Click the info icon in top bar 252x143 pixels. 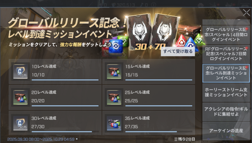point(153,5)
